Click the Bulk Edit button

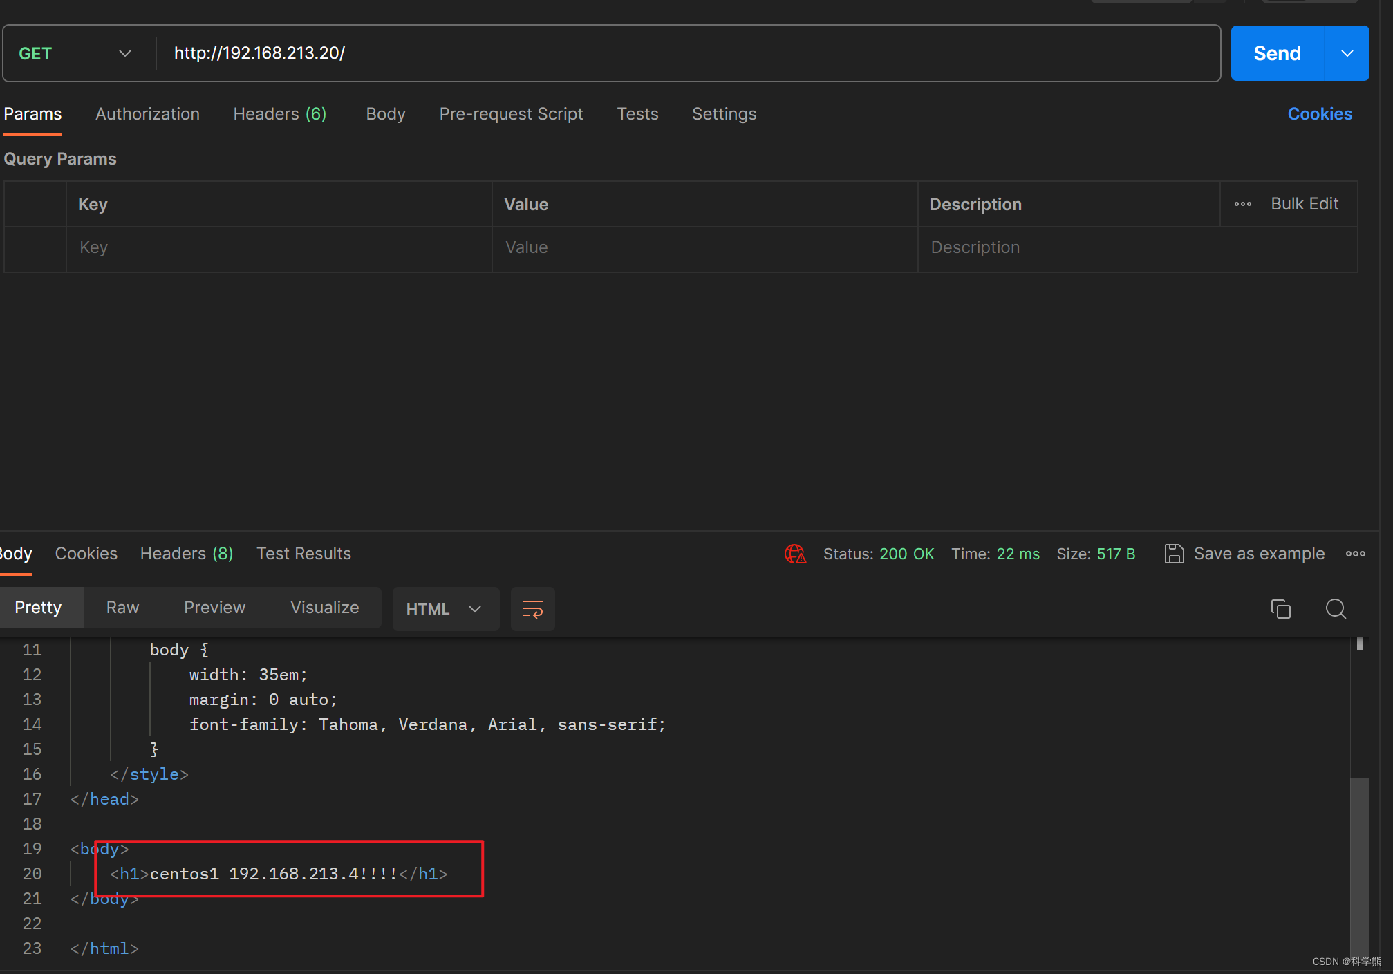coord(1305,204)
